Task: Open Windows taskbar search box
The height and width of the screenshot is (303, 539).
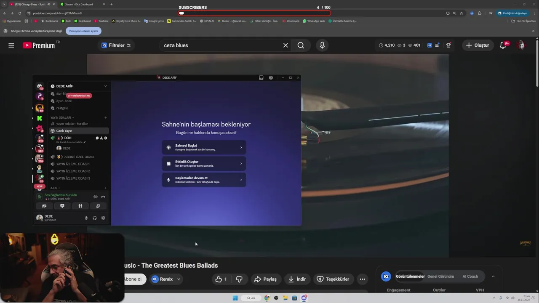Action: (252, 298)
